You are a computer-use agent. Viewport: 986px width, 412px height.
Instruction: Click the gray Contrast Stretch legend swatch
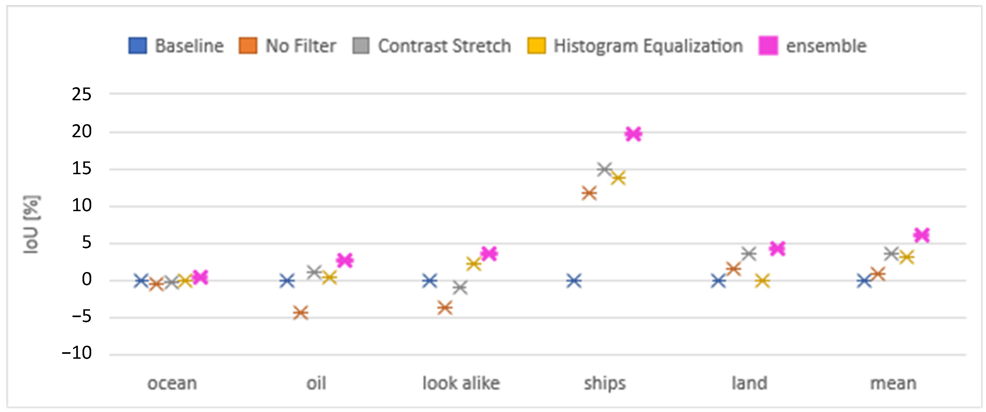[x=361, y=46]
